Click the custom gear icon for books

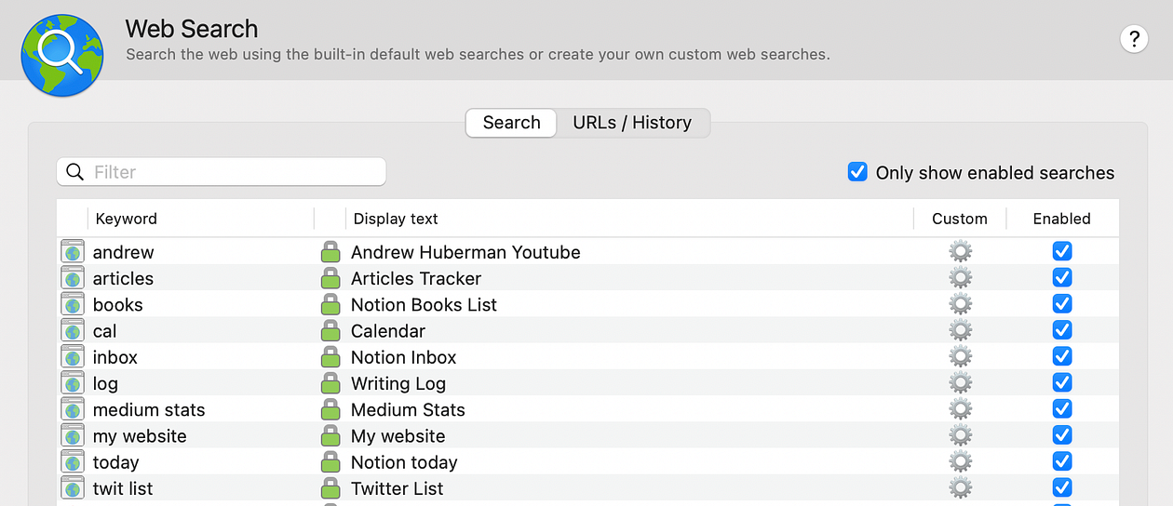coord(960,304)
